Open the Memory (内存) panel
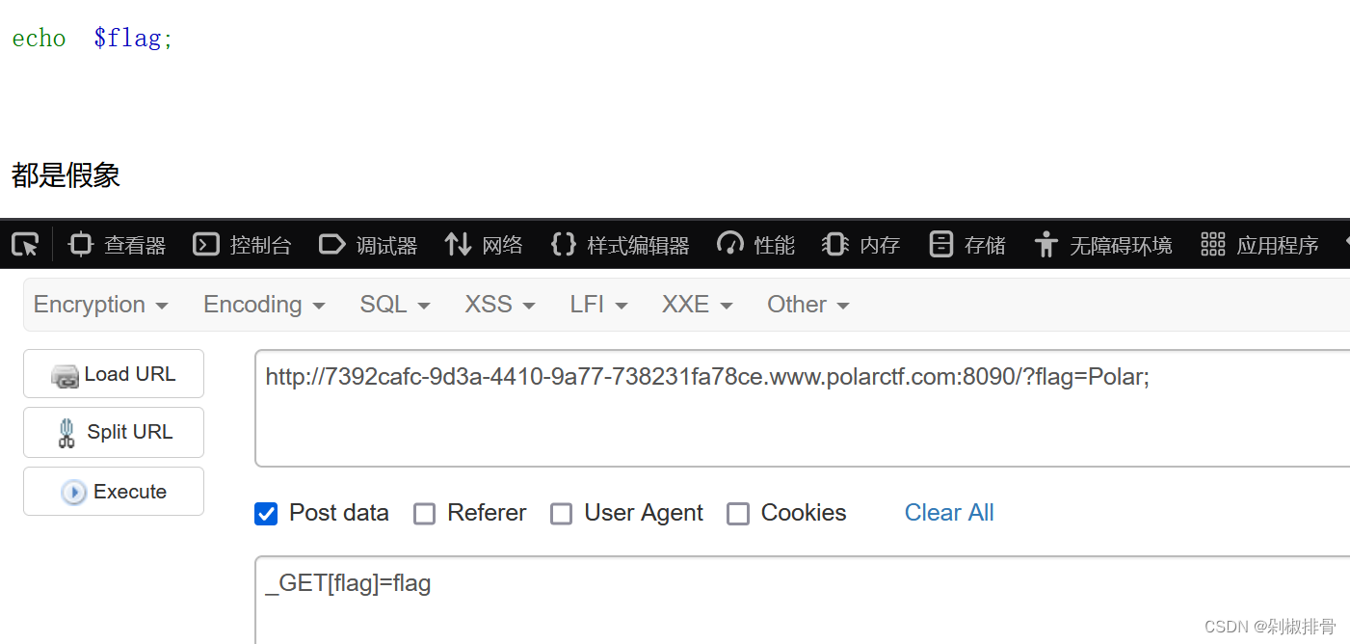Image resolution: width=1350 pixels, height=644 pixels. 861,245
